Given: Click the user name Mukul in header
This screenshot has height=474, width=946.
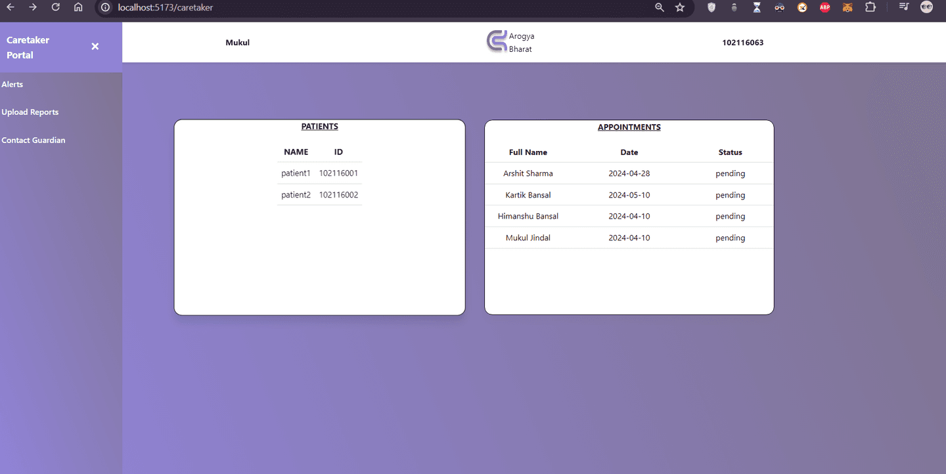Looking at the screenshot, I should point(238,43).
